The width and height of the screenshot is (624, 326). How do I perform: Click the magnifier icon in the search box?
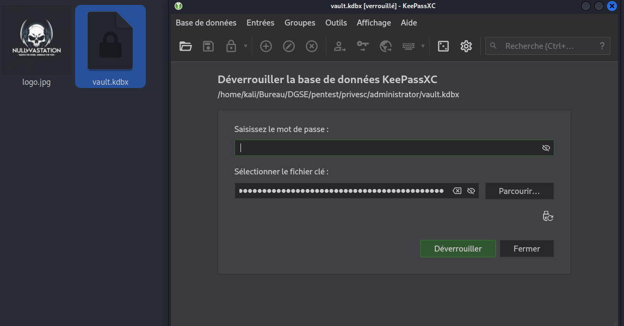(x=493, y=46)
